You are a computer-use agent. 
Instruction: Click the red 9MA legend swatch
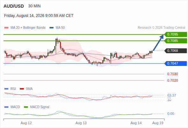tap(22, 89)
